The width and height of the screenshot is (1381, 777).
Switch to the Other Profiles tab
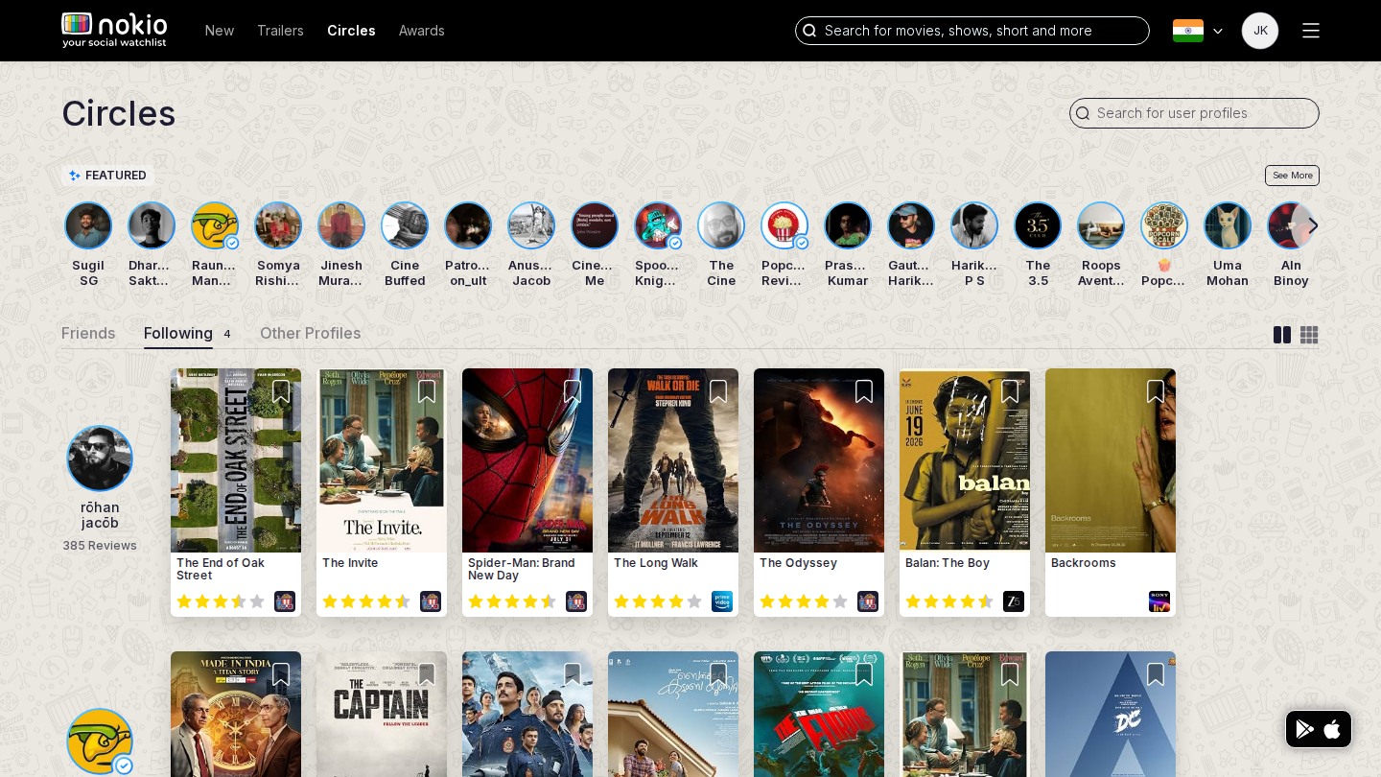click(x=311, y=333)
